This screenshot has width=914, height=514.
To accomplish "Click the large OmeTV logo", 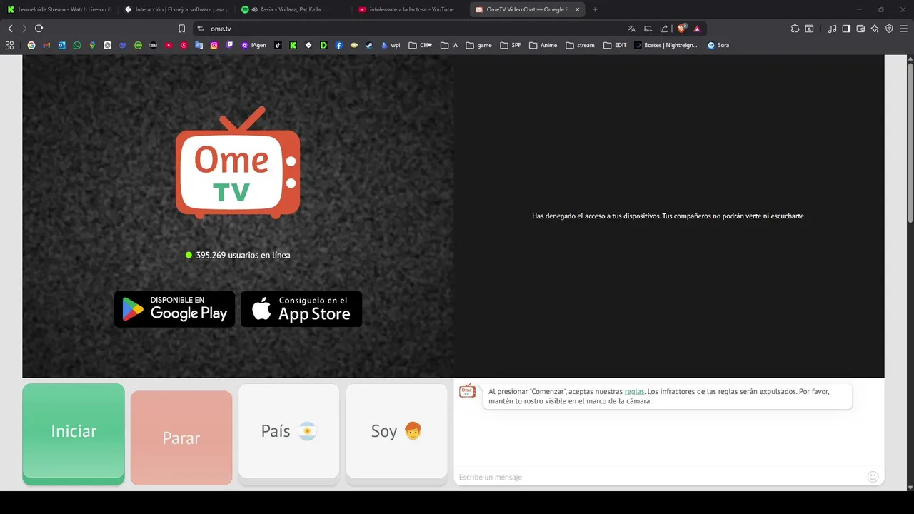I will [x=238, y=163].
